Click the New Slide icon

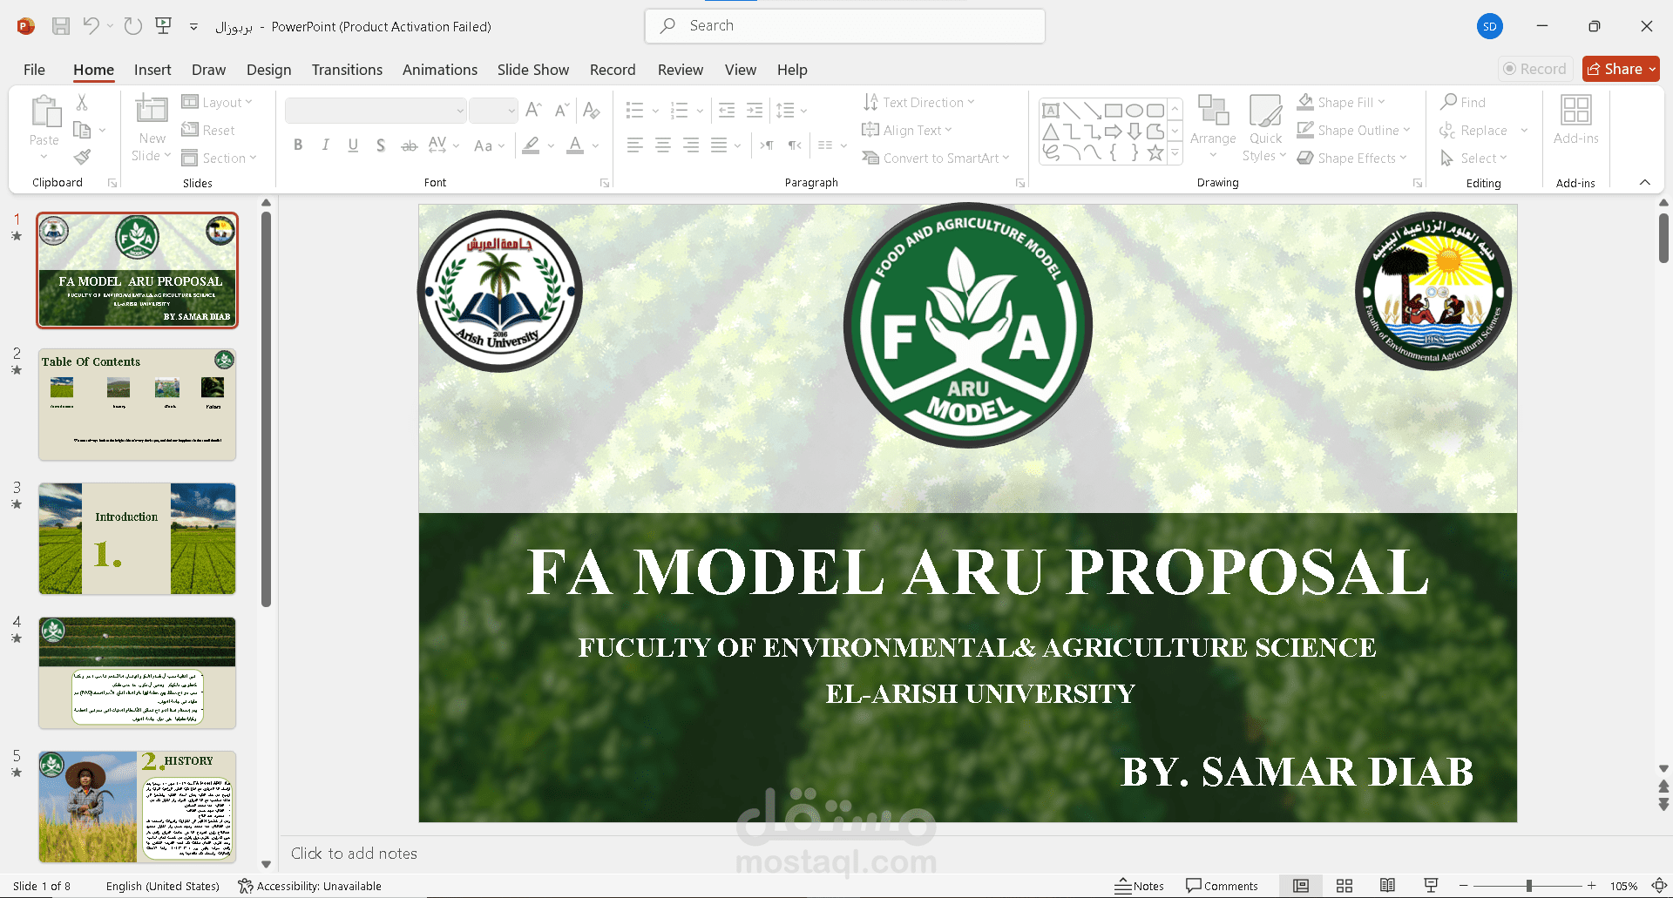(151, 110)
